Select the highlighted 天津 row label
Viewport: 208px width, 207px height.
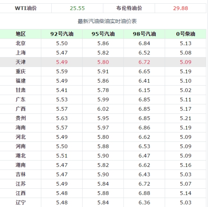[x=20, y=62]
